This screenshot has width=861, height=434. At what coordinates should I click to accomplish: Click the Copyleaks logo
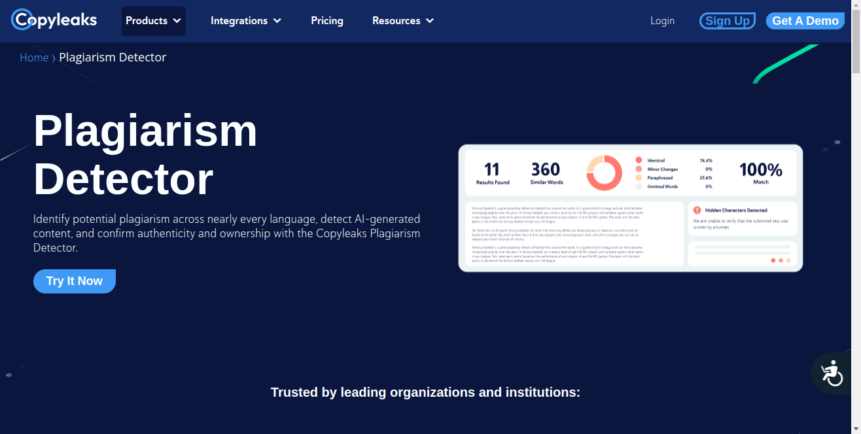54,20
